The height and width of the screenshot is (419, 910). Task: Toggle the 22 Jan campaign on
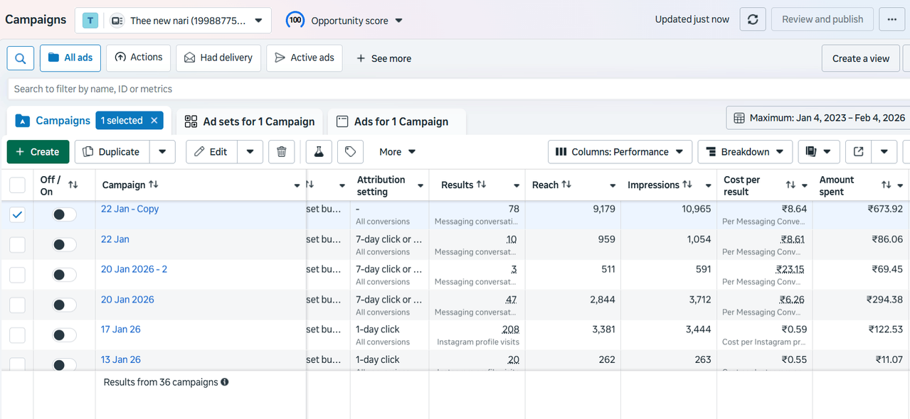tap(64, 244)
